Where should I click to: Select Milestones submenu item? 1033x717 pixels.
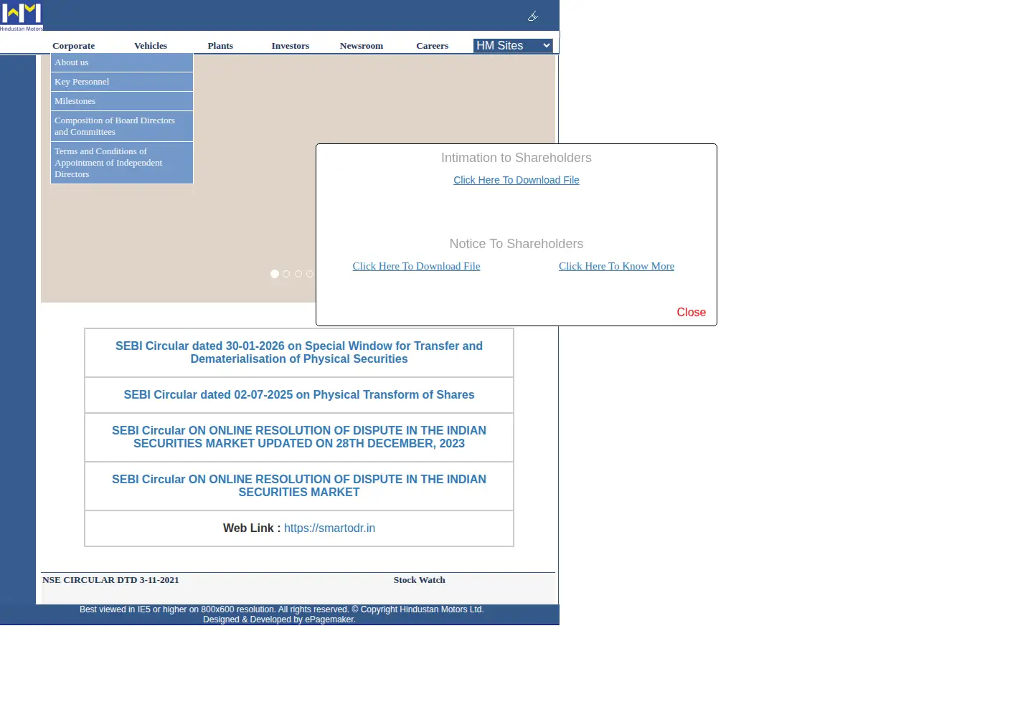coord(122,101)
